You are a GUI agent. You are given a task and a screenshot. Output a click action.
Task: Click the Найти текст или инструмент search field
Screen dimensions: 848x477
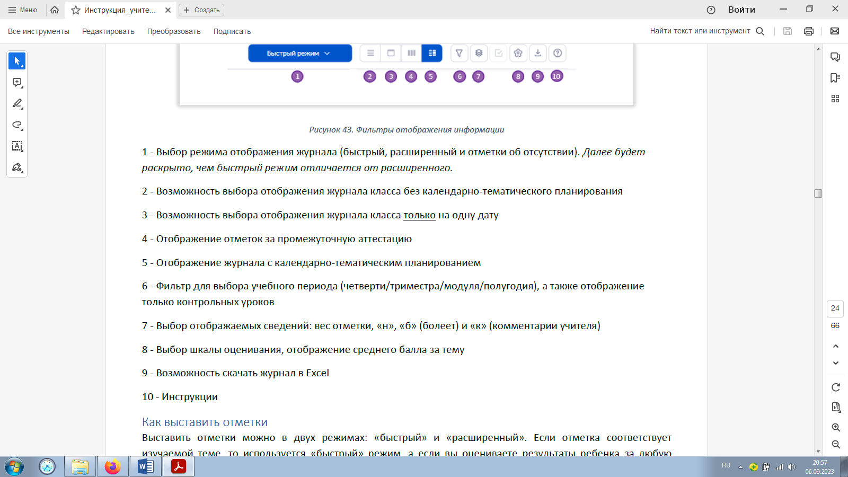[700, 31]
